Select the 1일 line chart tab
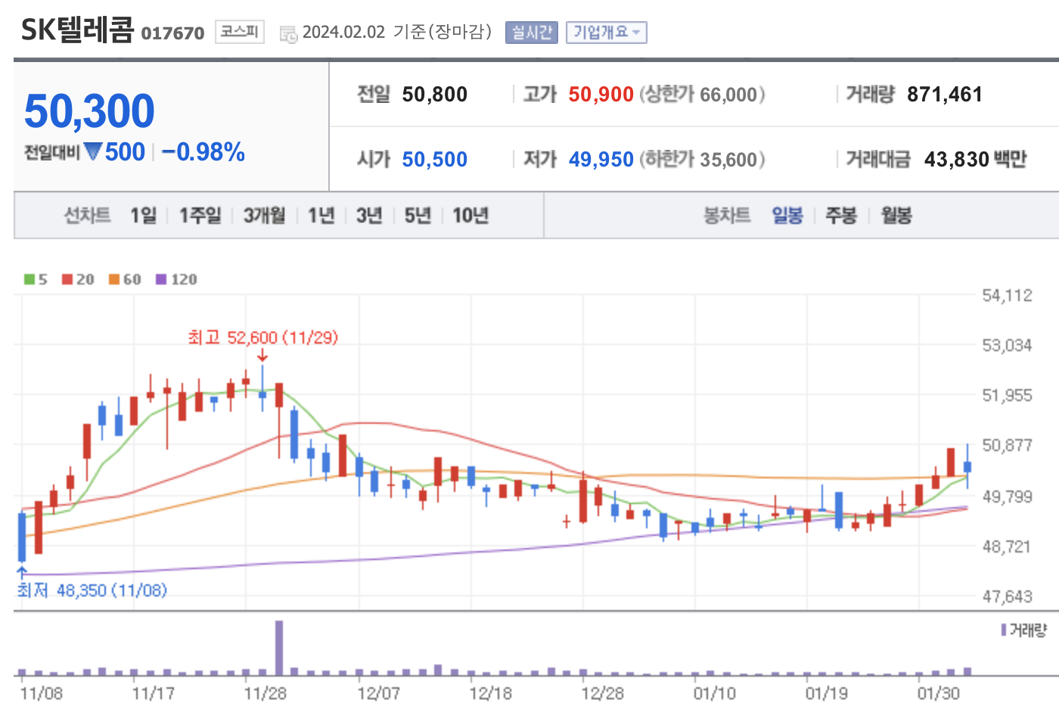Image resolution: width=1059 pixels, height=713 pixels. click(x=143, y=216)
